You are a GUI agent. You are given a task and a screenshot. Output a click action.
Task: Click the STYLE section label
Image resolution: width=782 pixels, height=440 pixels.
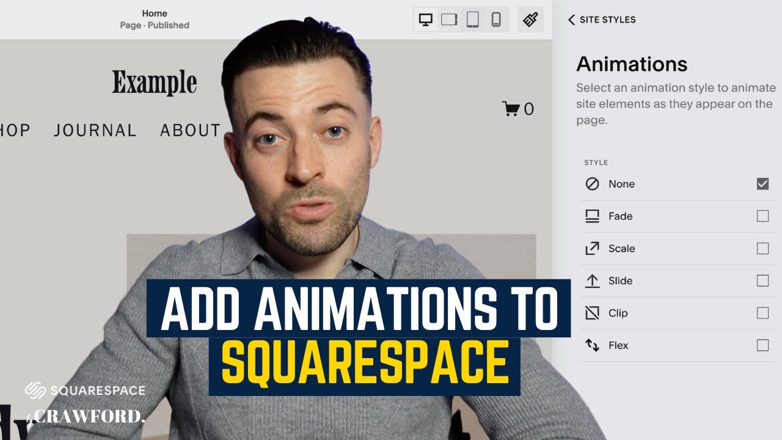coord(596,163)
